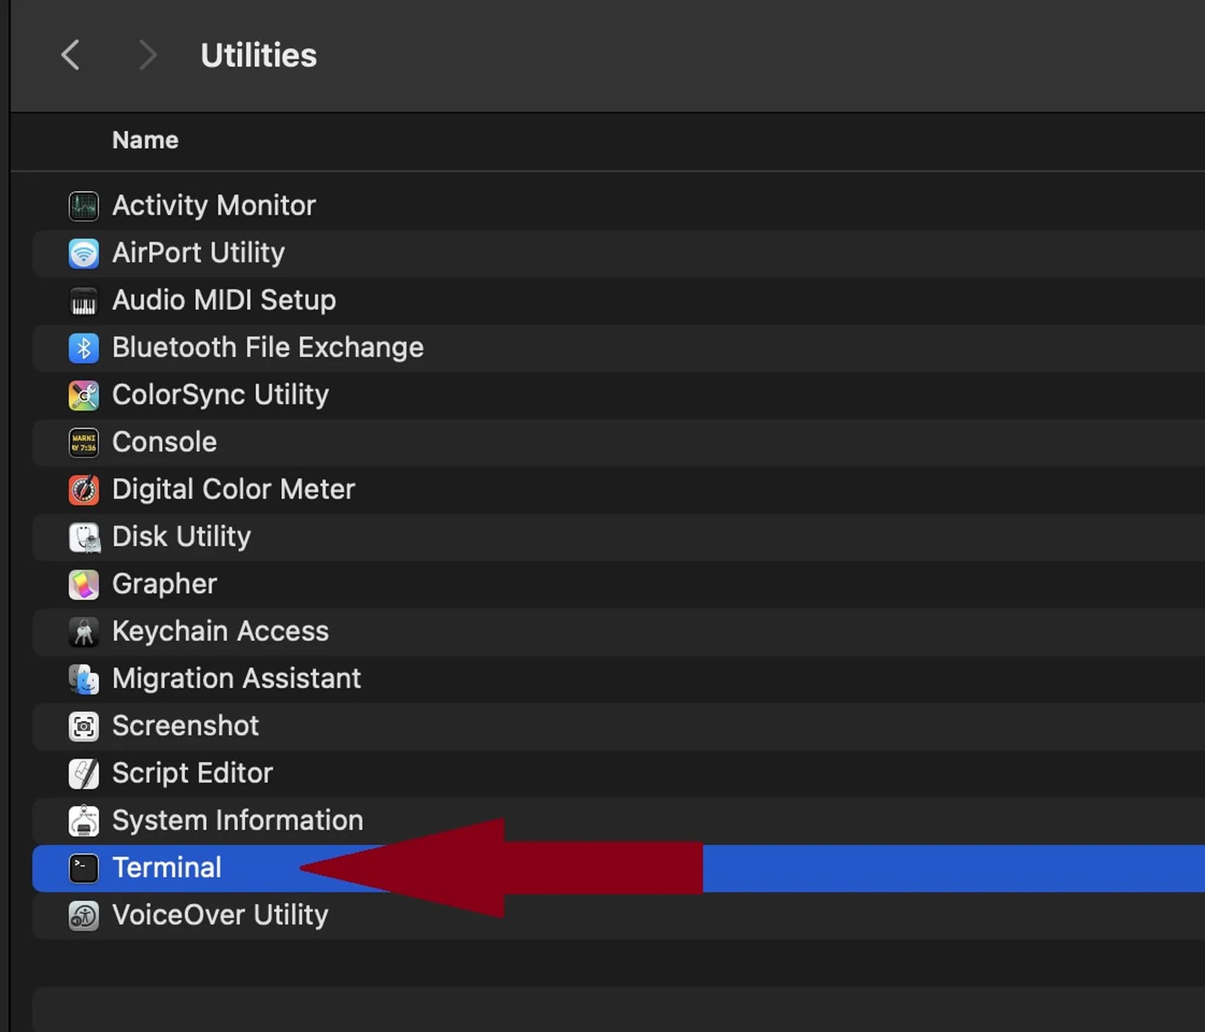Click the Audio MIDI Setup keyboard icon
The height and width of the screenshot is (1032, 1205).
(x=84, y=301)
